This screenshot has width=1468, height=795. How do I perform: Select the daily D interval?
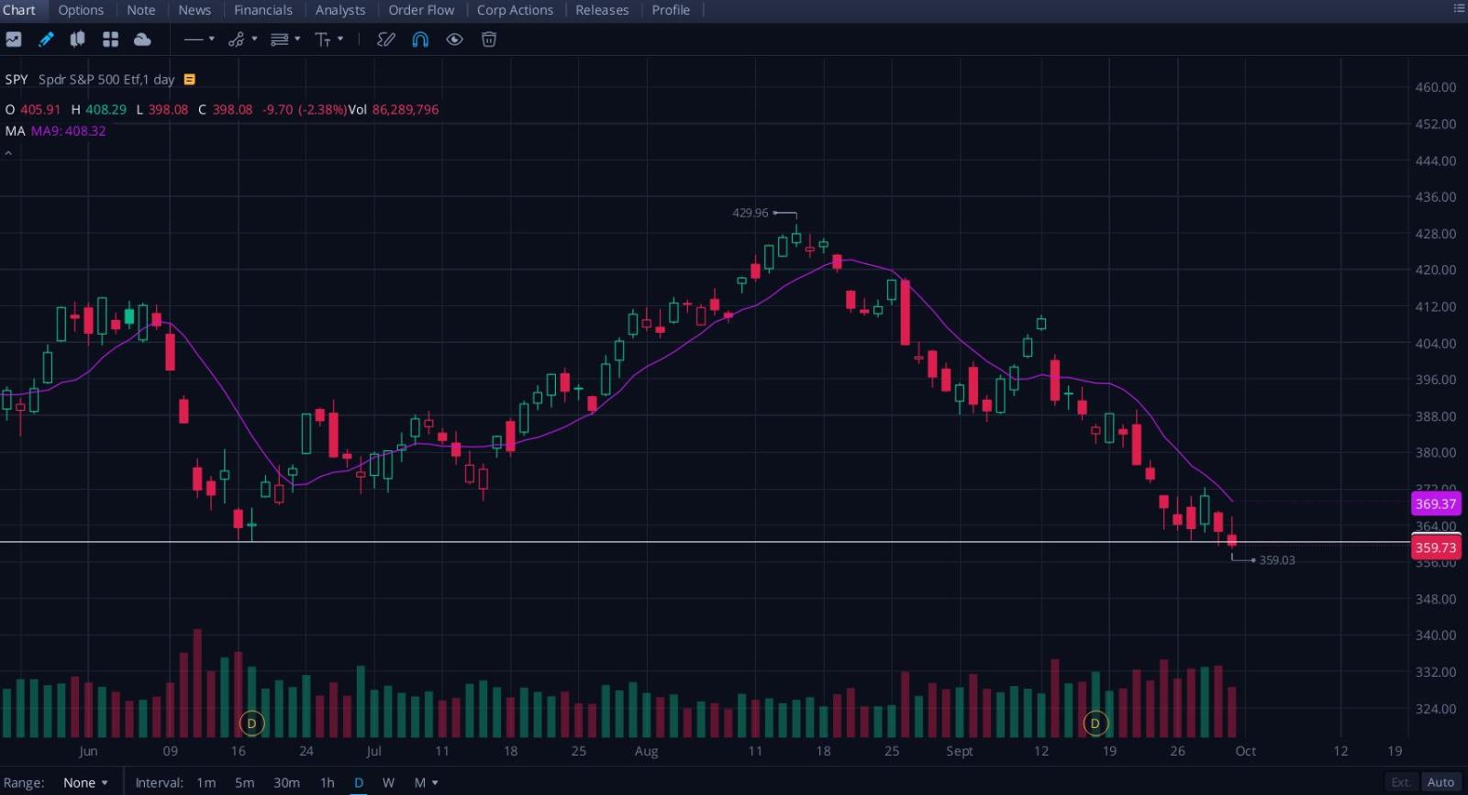point(359,782)
